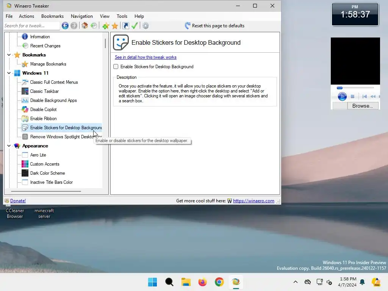The height and width of the screenshot is (291, 388).
Task: Open Search from the taskbar
Action: tap(169, 282)
